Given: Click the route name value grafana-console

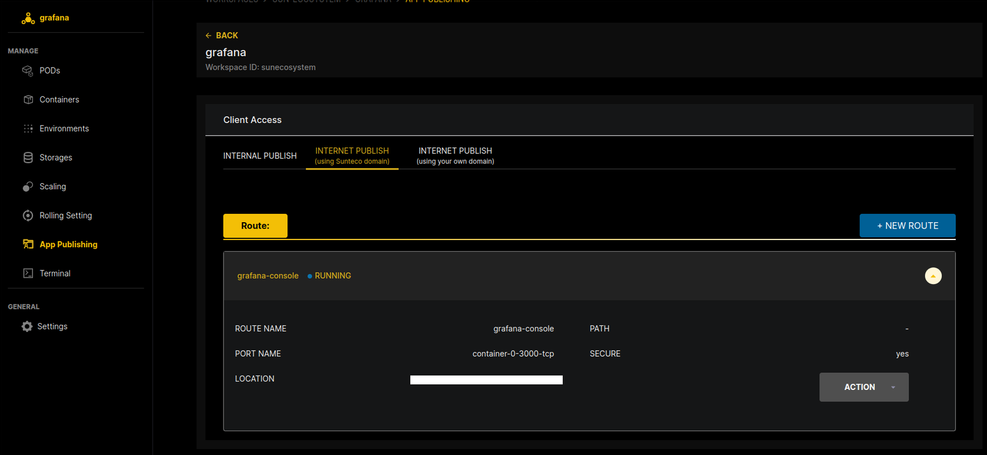Looking at the screenshot, I should point(523,329).
